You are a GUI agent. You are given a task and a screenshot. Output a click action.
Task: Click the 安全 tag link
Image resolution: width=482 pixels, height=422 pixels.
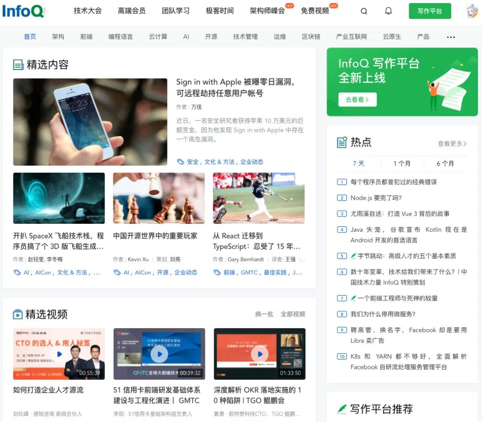[x=193, y=162]
